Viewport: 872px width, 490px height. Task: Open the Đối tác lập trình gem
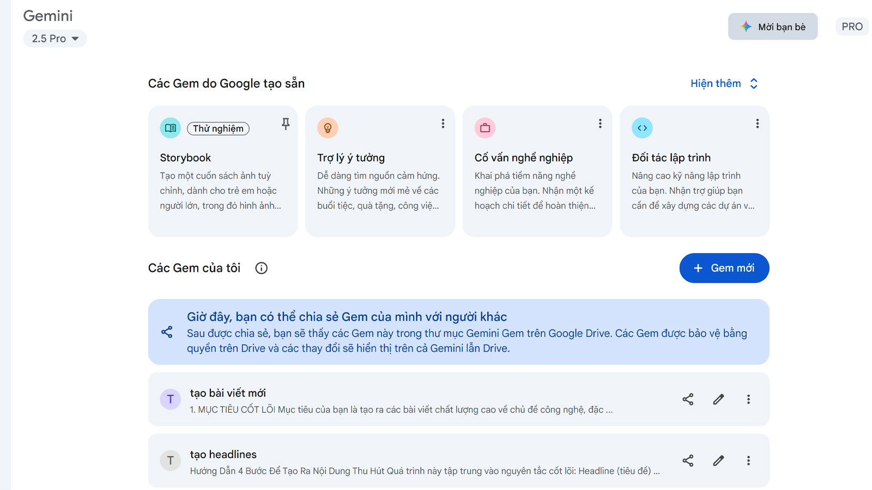(694, 171)
